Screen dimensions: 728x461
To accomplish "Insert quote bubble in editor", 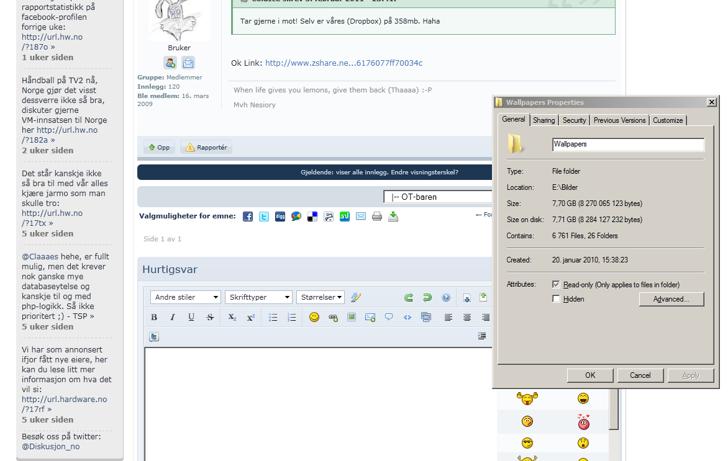I will coord(389,317).
